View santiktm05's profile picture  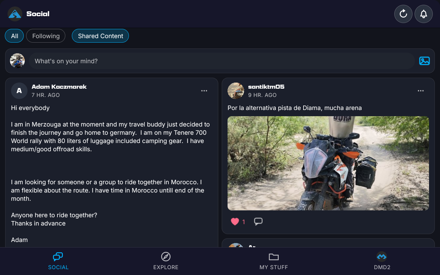tap(236, 91)
